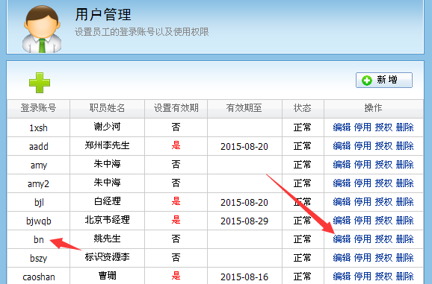Click 授权 link for user bjl

383,201
